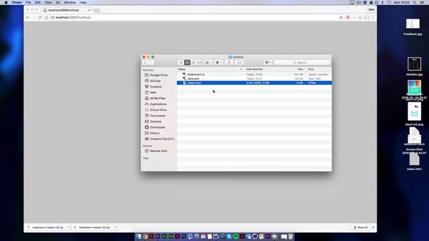The height and width of the screenshot is (241, 429).
Task: Open the File menu
Action: point(28,3)
